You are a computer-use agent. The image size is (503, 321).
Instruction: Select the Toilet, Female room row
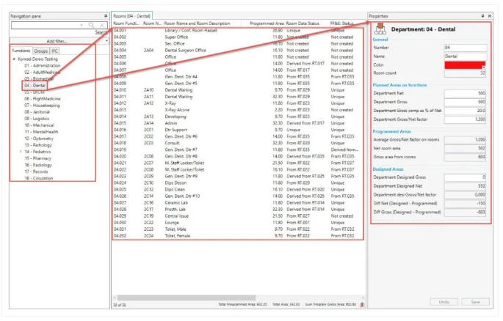[x=238, y=236]
